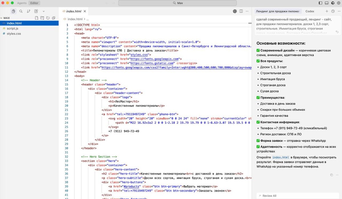Image resolution: width=342 pixels, height=199 pixels.
Task: Click the <!DOCTYPE html> line
Action: click(87, 25)
